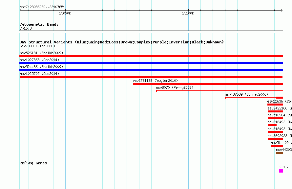Click the short red bar under nsv818492
292x189 pixels.
[x=272, y=125]
